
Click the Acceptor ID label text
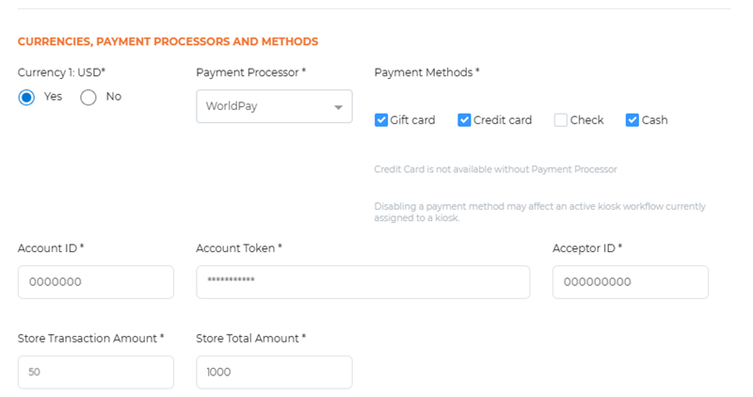(x=586, y=248)
